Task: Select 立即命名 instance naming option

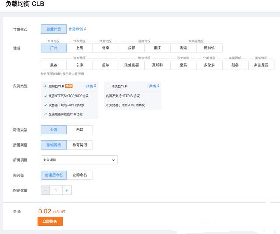Action: (80, 175)
